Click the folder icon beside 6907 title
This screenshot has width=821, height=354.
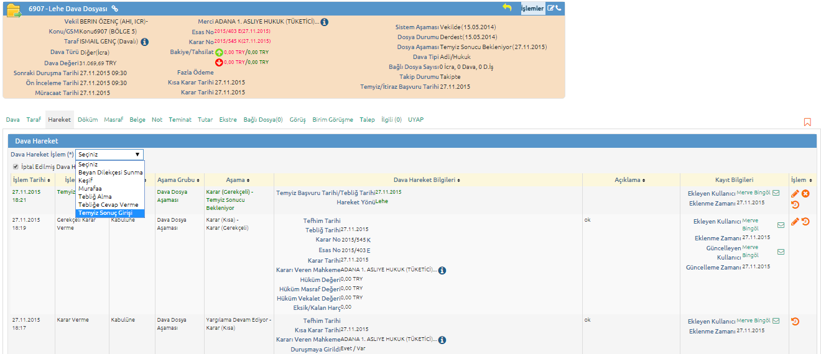coord(14,9)
